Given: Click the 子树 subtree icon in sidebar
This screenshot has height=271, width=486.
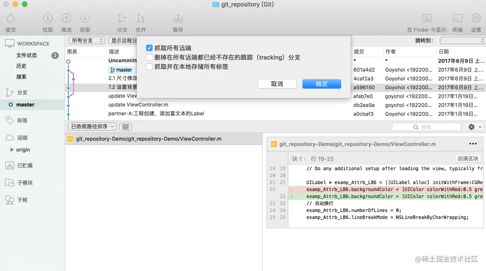Looking at the screenshot, I should [10, 200].
